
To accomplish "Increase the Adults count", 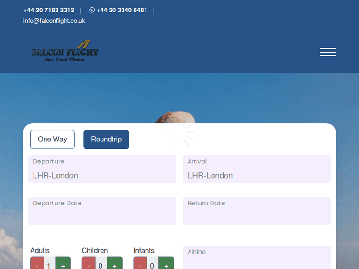I will tap(63, 263).
